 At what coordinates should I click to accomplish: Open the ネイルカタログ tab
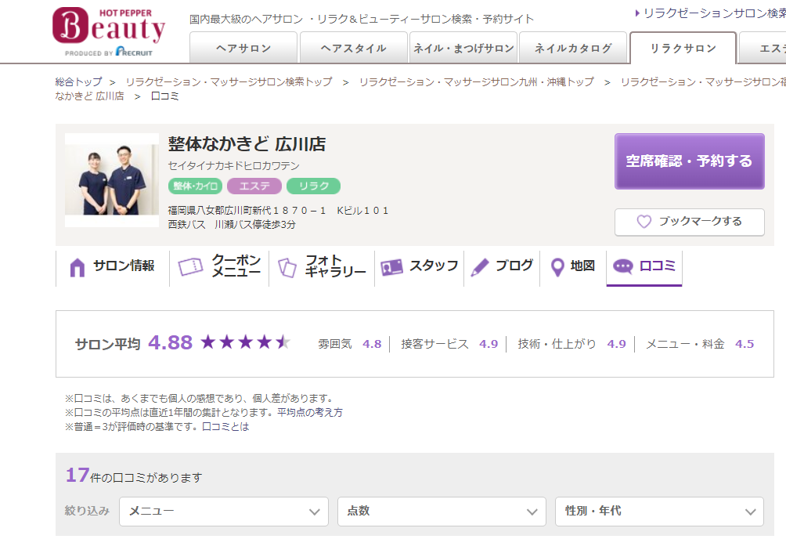tap(573, 48)
